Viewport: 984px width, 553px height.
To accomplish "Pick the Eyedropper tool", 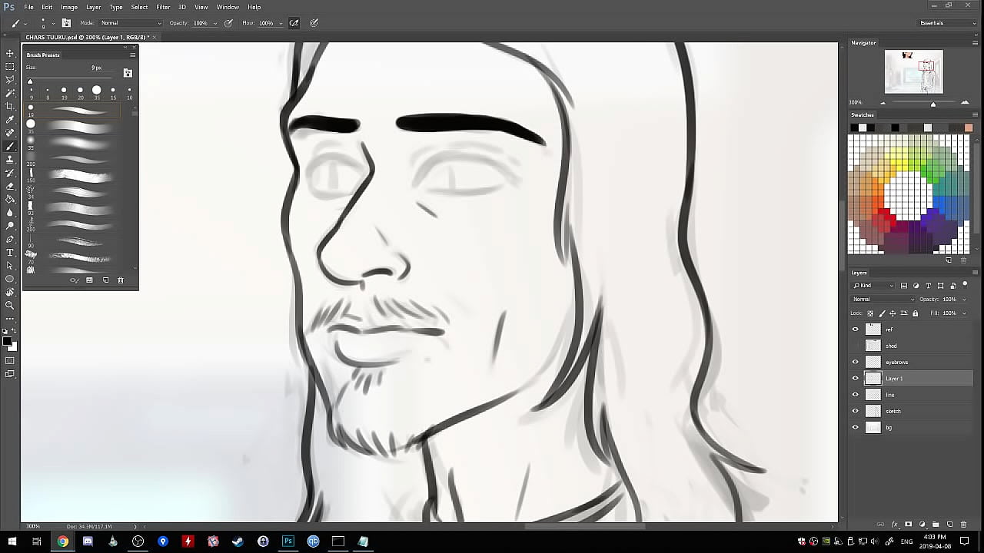I will click(x=10, y=120).
